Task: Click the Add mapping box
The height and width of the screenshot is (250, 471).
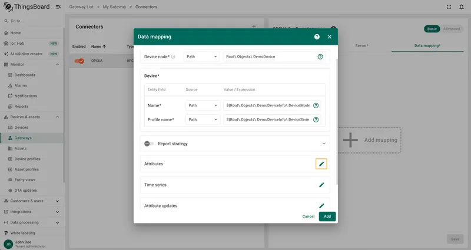Action: (370, 140)
